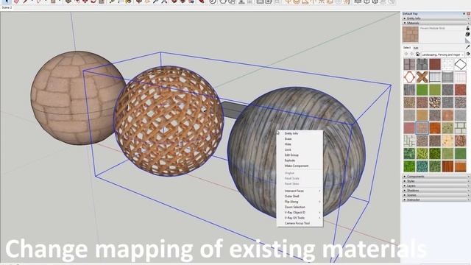Click the material lock icon in Materials

468,28
